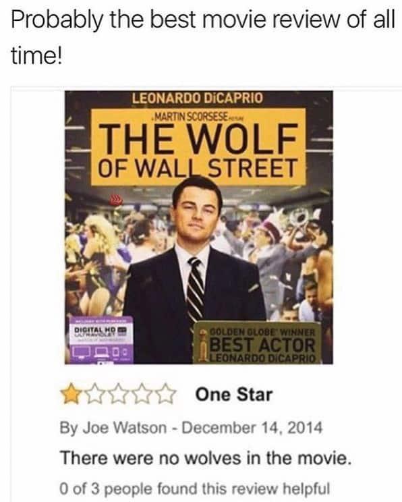Screen dimensions: 402x502
Task: Click the Leonardo DiCaprio name atop the poster
Action: pyautogui.click(x=198, y=98)
